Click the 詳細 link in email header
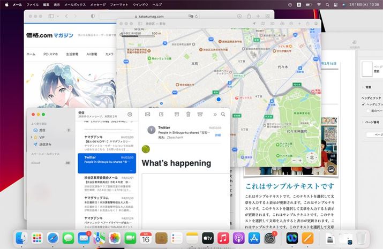Screen dimensions: 383x249 pos(218,135)
